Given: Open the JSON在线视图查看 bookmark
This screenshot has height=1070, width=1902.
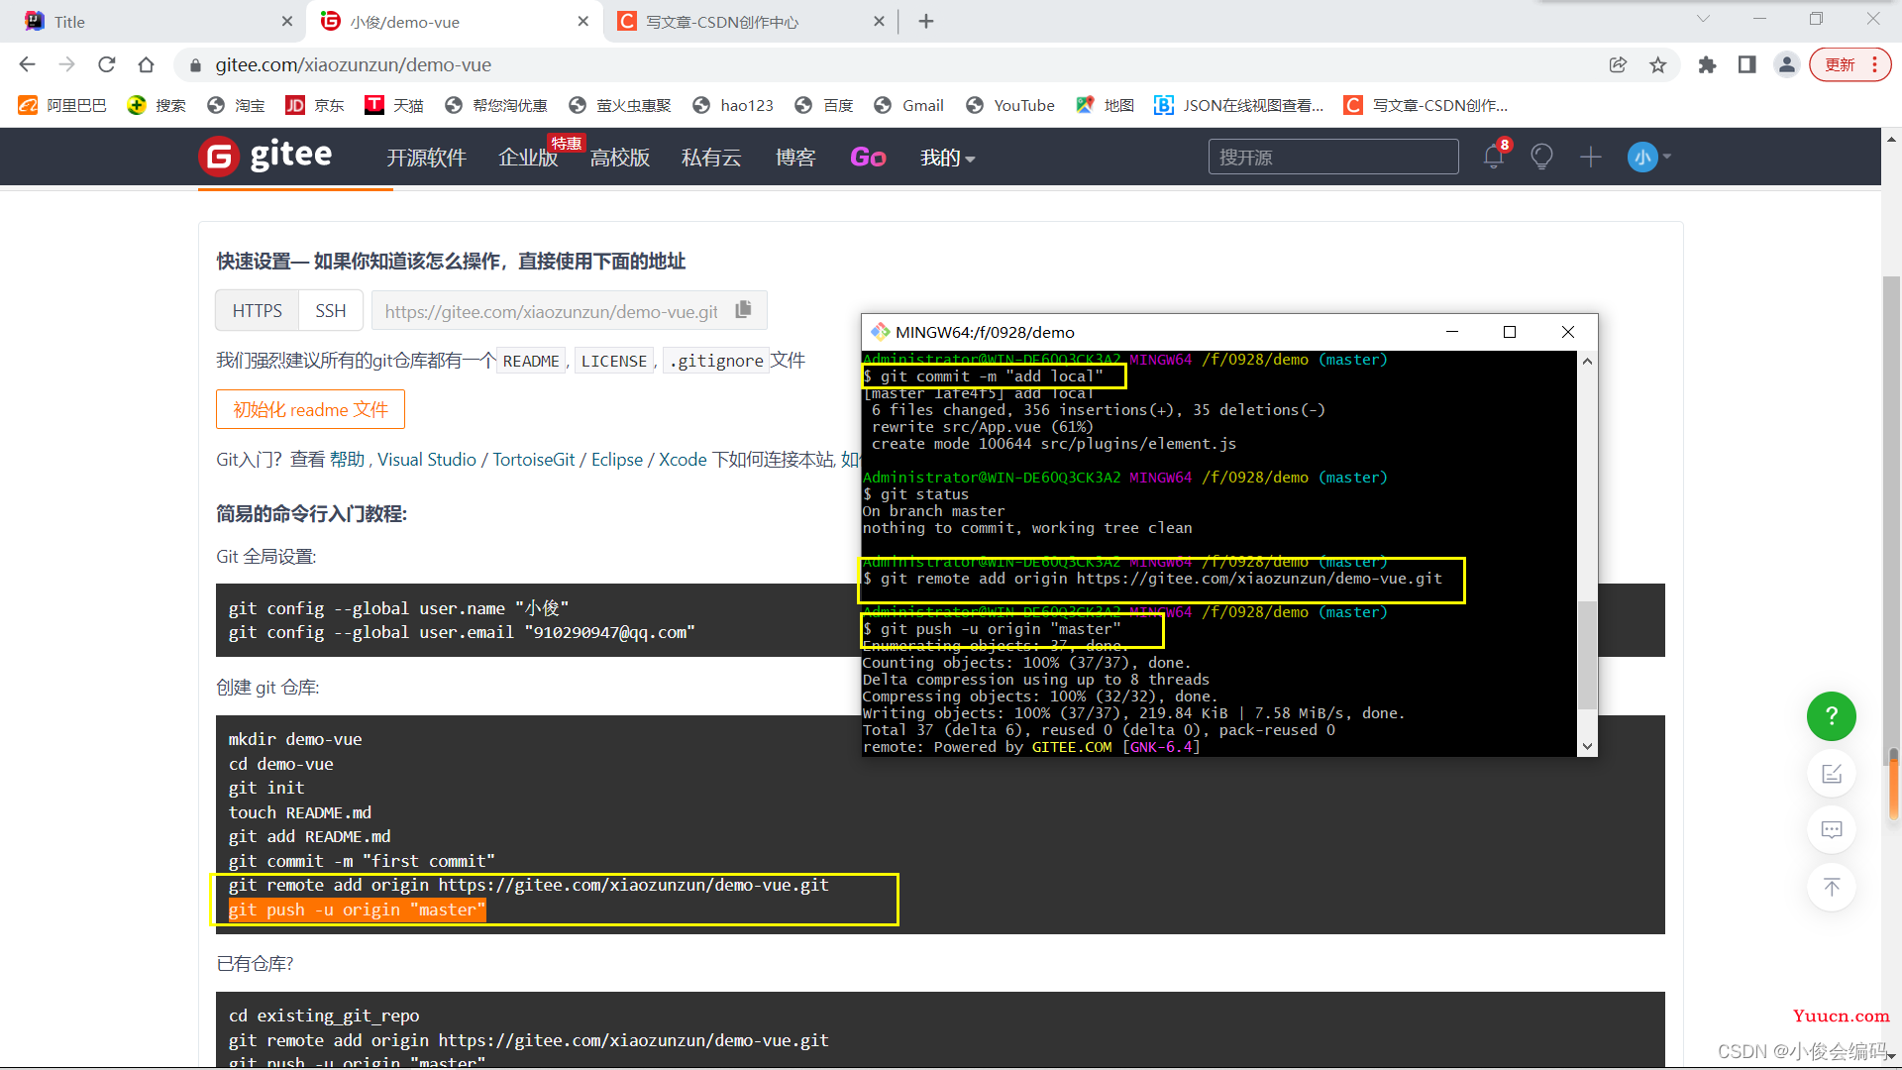Looking at the screenshot, I should (x=1239, y=105).
